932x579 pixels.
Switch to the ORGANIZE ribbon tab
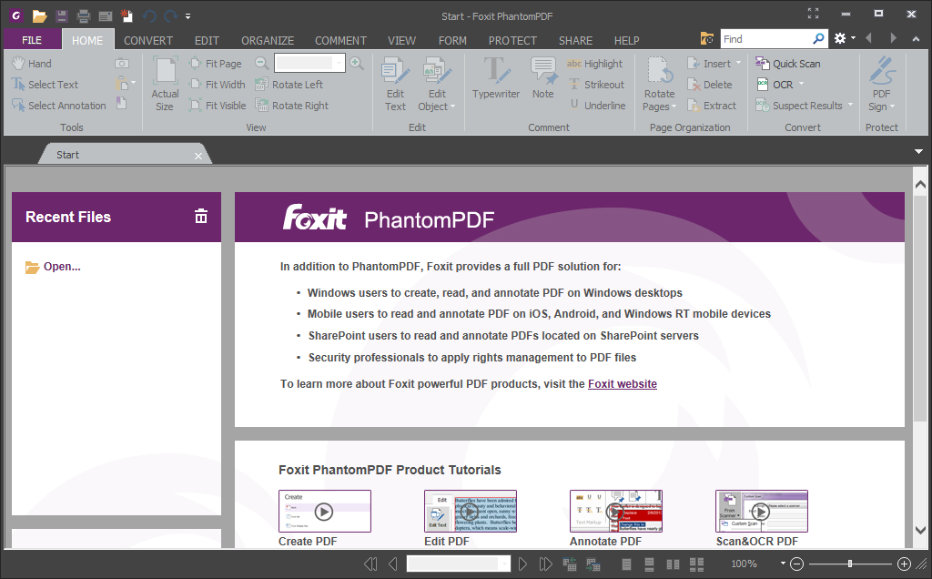tap(268, 40)
